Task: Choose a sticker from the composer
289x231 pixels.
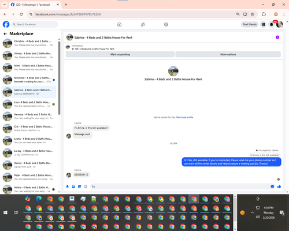Action: 80,187
